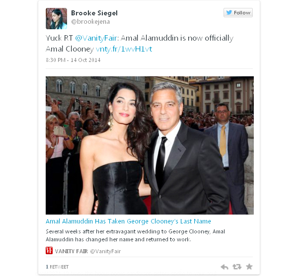The height and width of the screenshot is (276, 298).
Task: Click the Twitter bird in Follow button
Action: (x=229, y=12)
